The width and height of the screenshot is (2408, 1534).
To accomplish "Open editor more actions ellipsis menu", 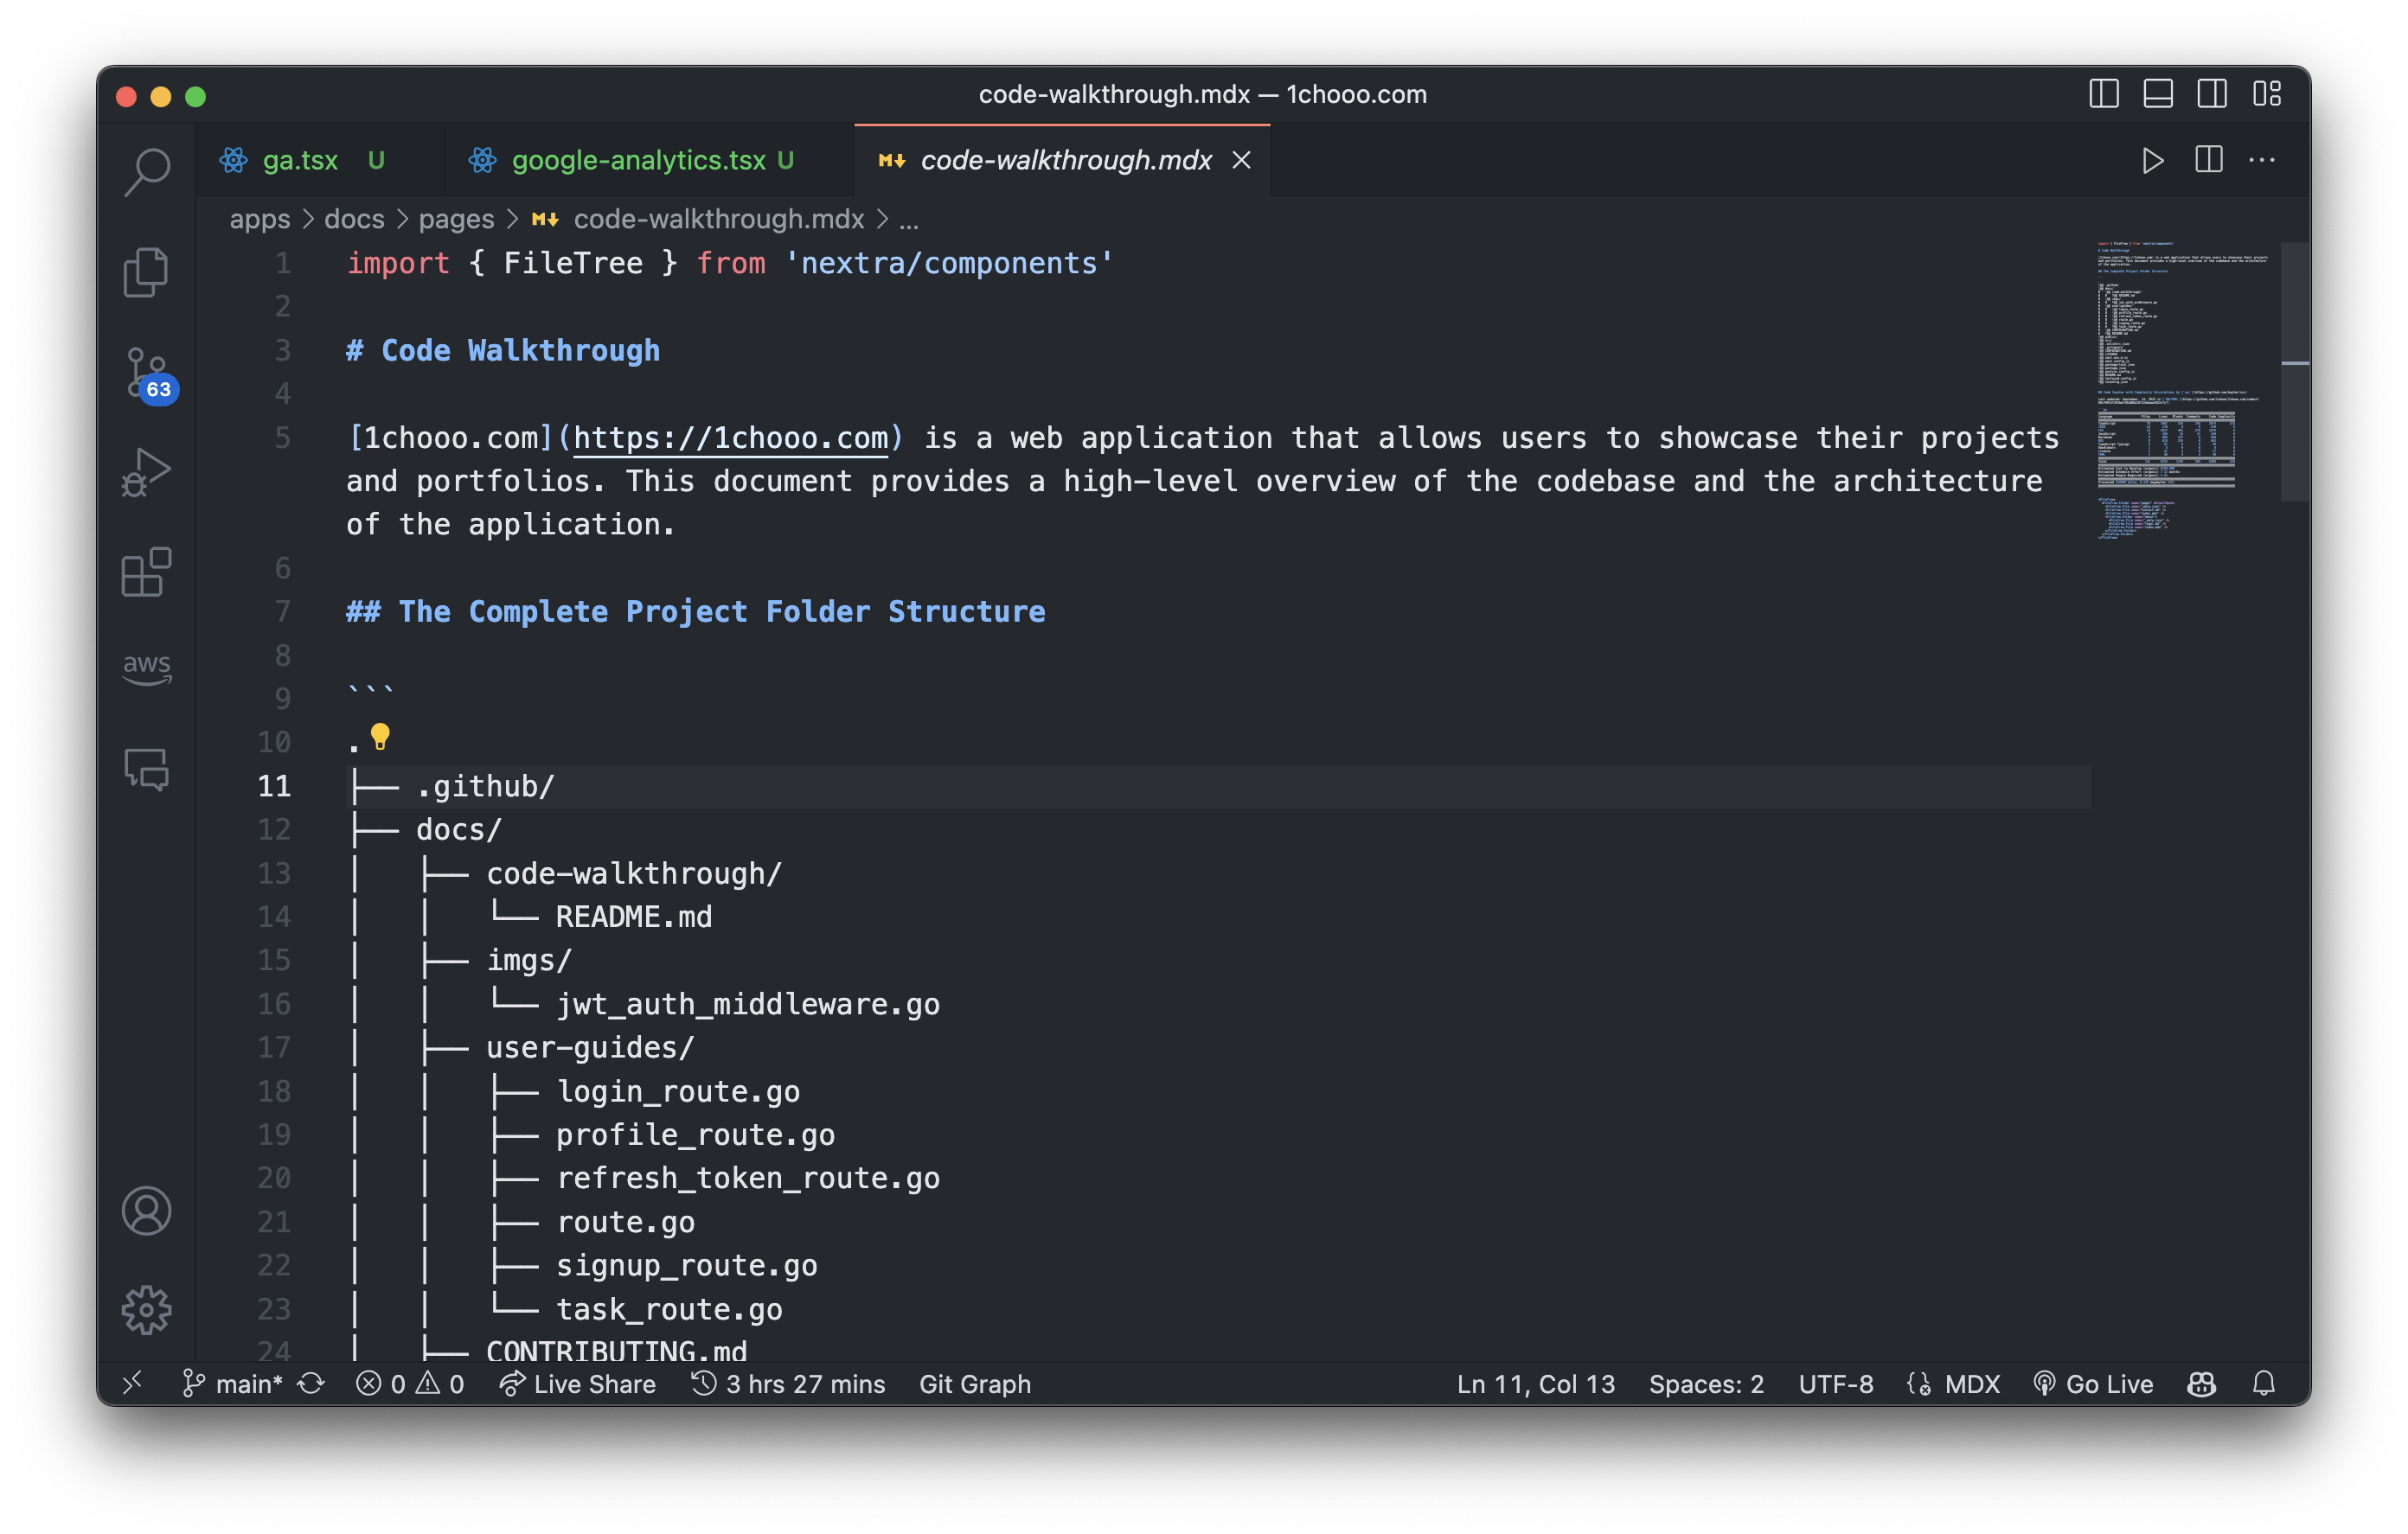I will click(2262, 160).
